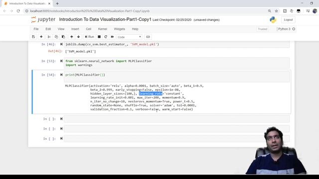Run the selected cell
The height and width of the screenshot is (179, 319).
[89, 37]
